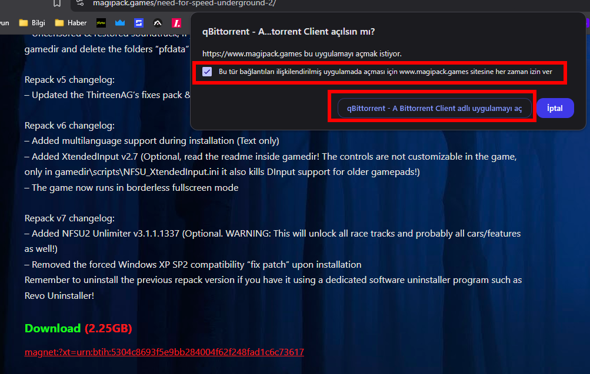Open the site settings icon in the address bar
Viewport: 590px width, 374px height.
pyautogui.click(x=80, y=3)
